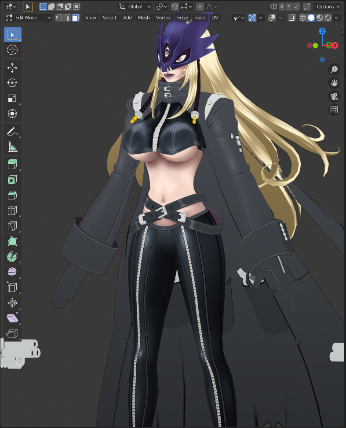The image size is (346, 428).
Task: Open the overlays settings dropdown arrow
Action: (280, 18)
